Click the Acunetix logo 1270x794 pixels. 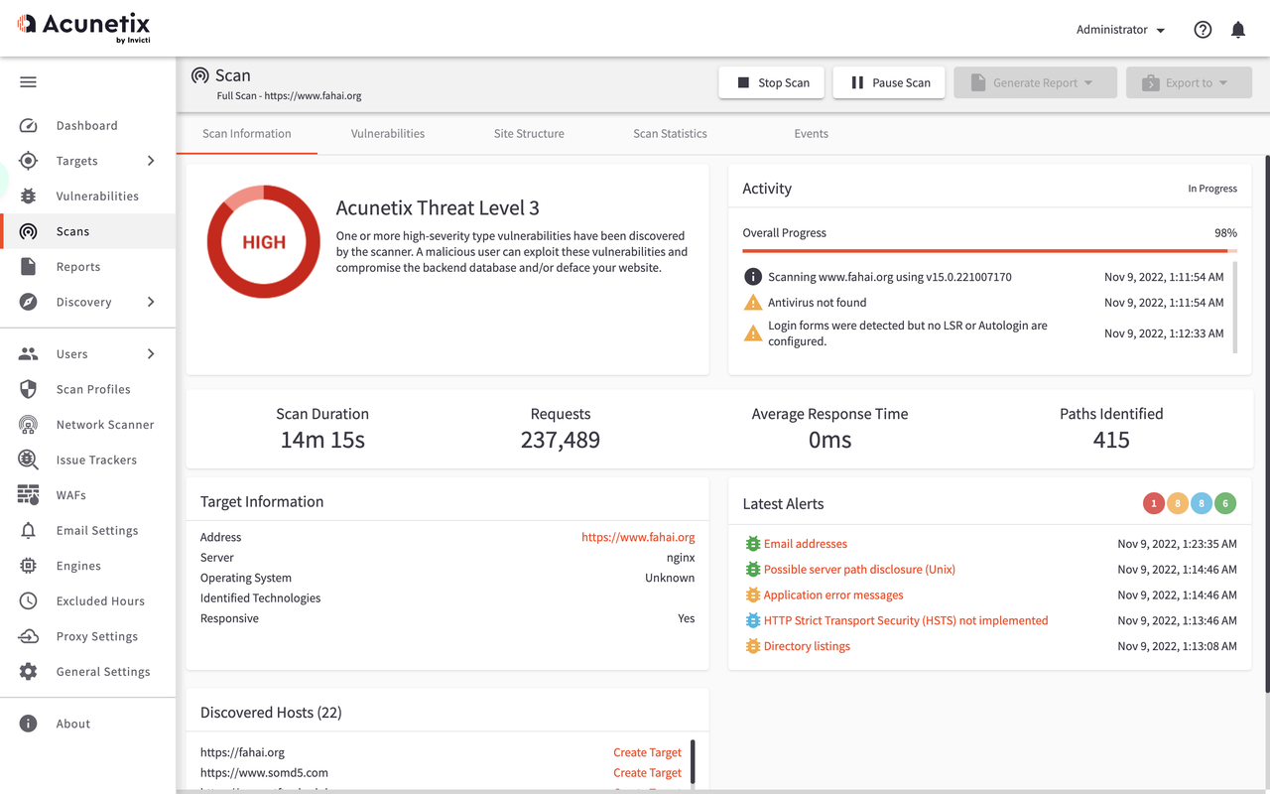click(x=84, y=28)
